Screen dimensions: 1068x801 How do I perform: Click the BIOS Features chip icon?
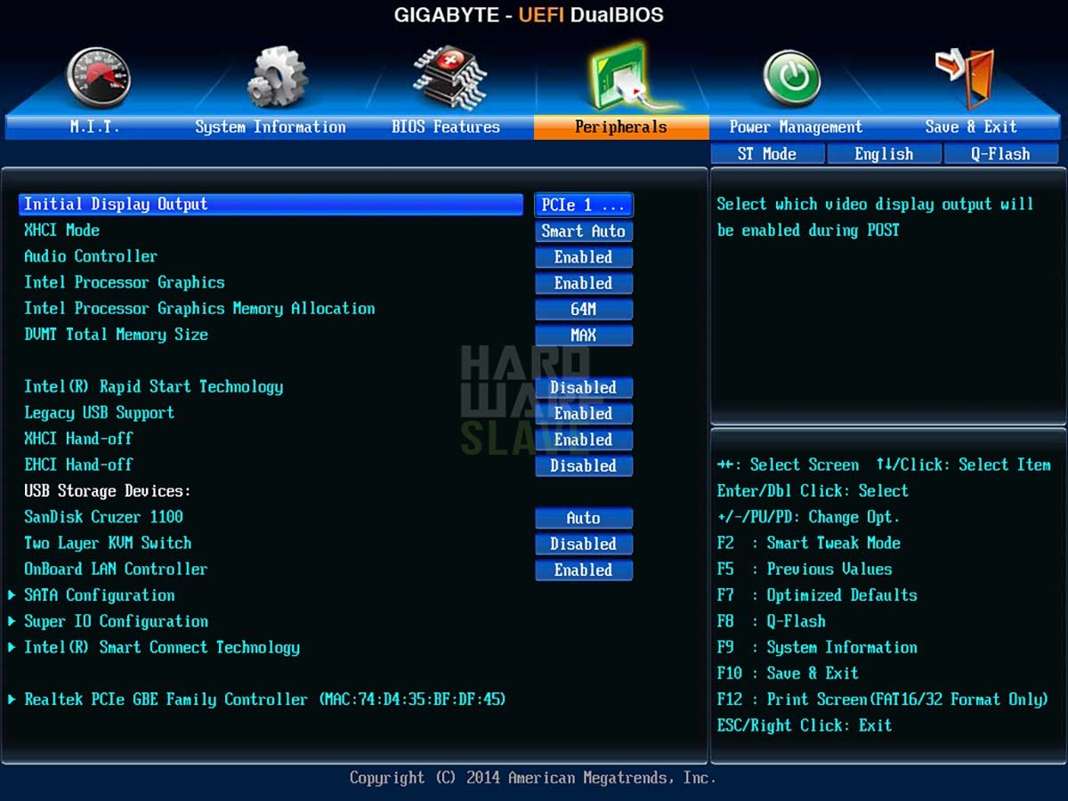pyautogui.click(x=449, y=77)
